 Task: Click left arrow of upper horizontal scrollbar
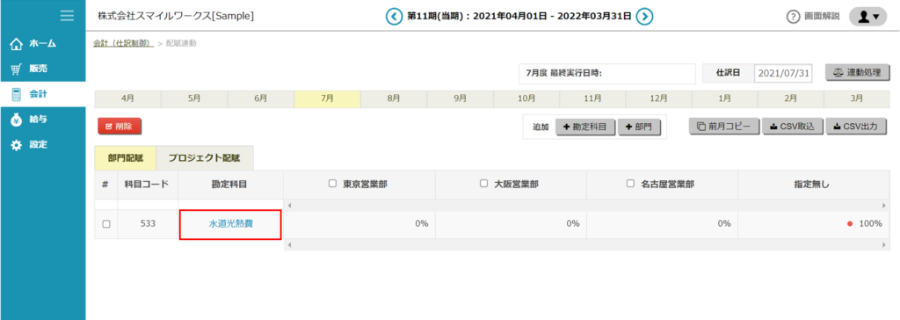coord(288,205)
